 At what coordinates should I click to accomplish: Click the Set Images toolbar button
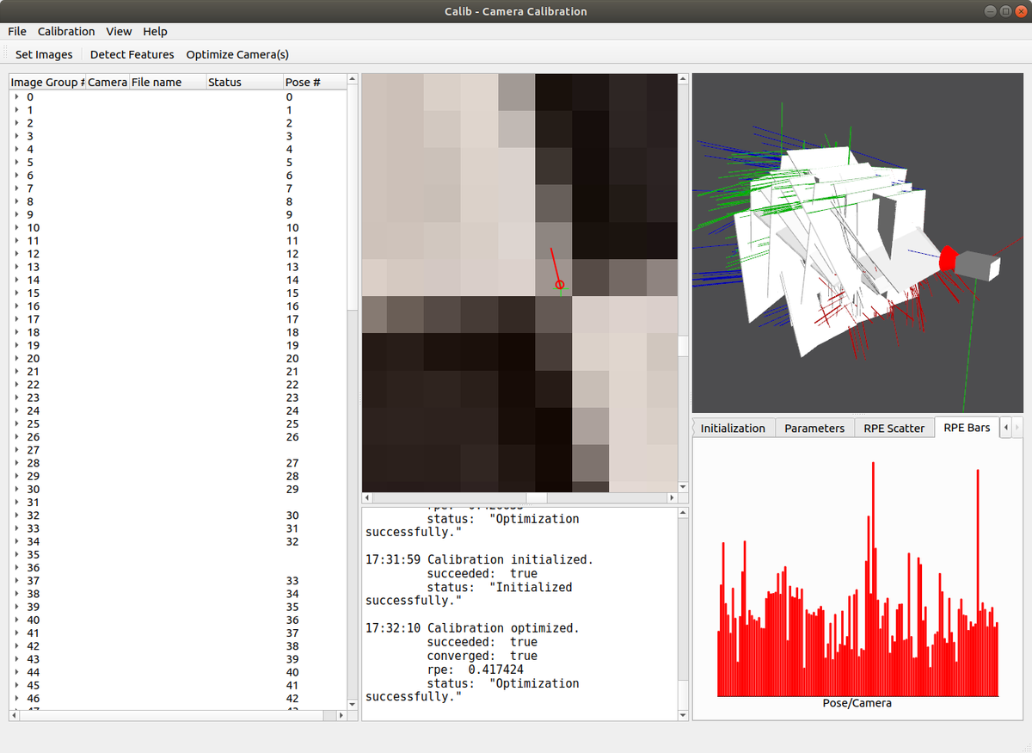(43, 54)
